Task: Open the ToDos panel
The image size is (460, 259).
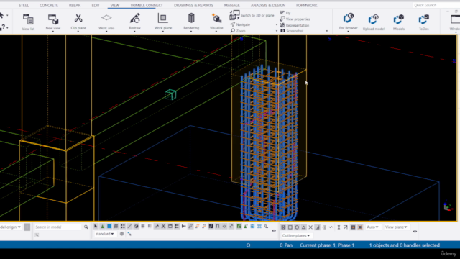Action: 424,22
